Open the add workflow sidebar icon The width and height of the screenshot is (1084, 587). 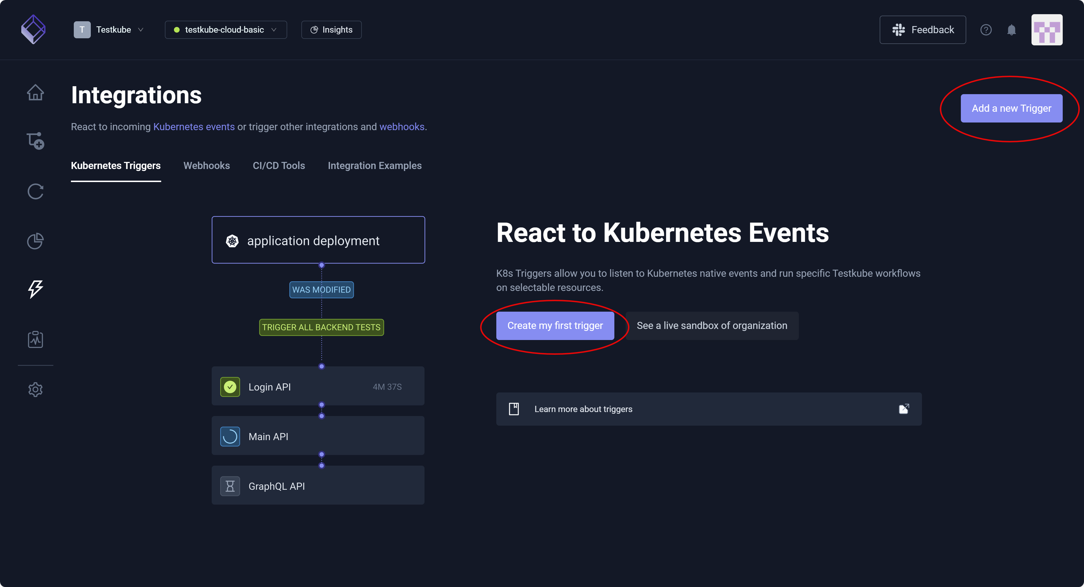click(x=35, y=141)
